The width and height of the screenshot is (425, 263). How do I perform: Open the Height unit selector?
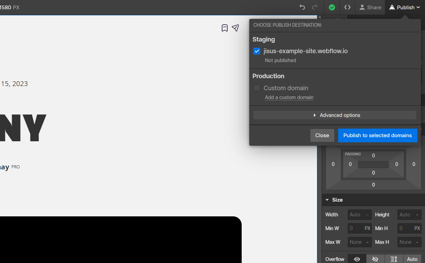coord(417,215)
